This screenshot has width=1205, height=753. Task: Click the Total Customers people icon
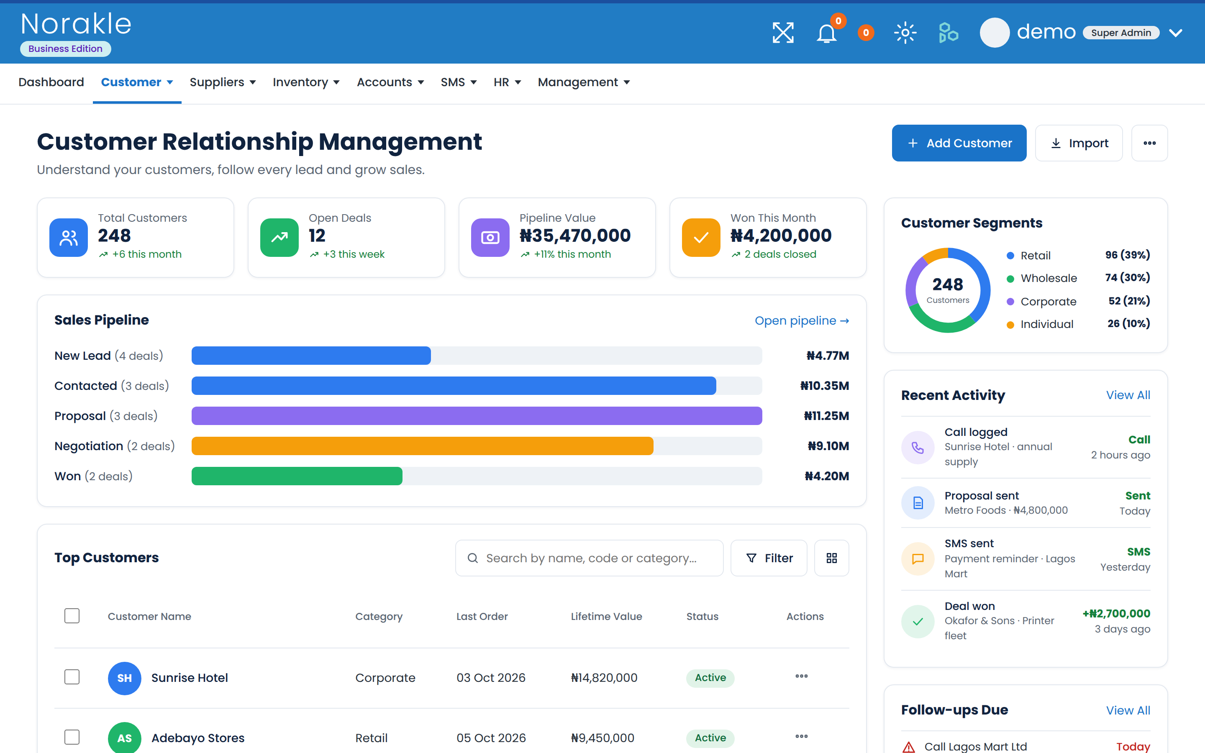69,238
